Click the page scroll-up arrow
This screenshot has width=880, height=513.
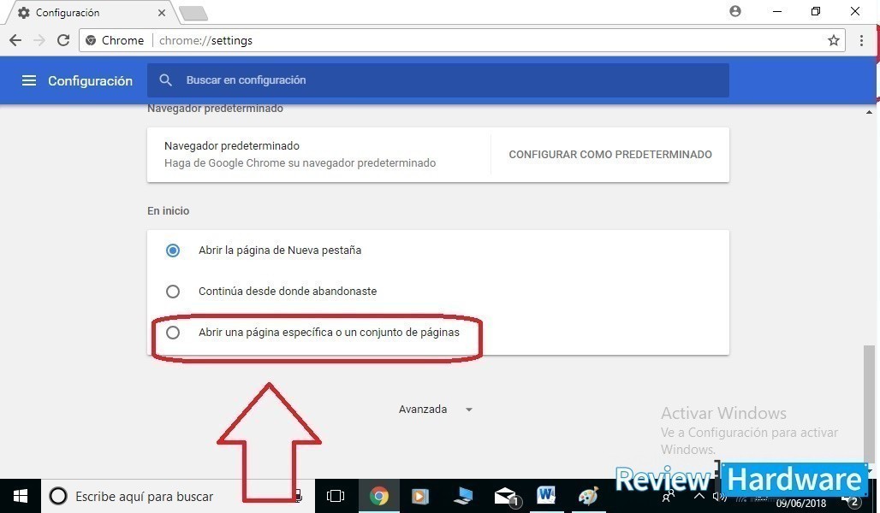870,111
